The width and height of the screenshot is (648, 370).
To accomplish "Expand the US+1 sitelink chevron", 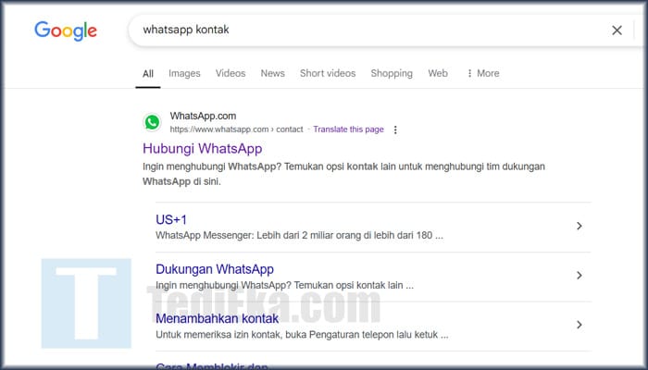I will [x=579, y=226].
